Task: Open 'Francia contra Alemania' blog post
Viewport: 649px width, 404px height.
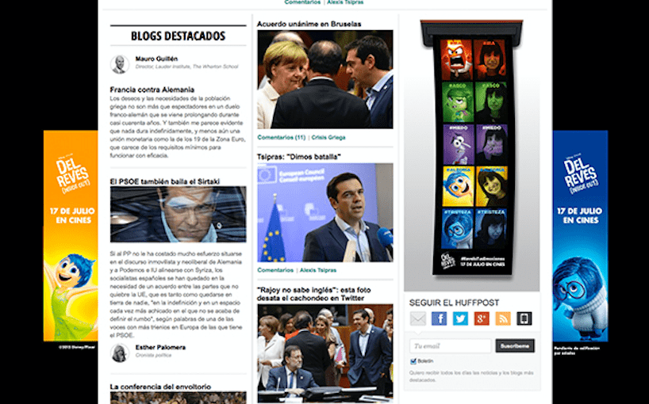Action: click(x=152, y=90)
